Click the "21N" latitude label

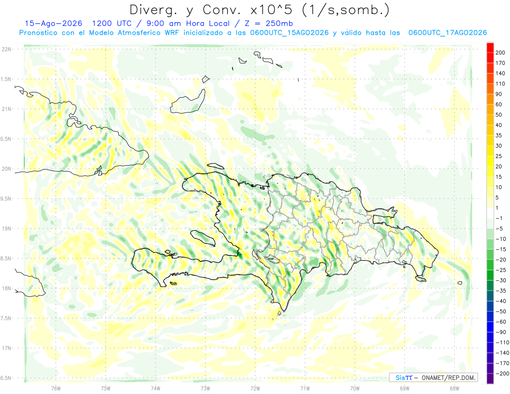6,109
